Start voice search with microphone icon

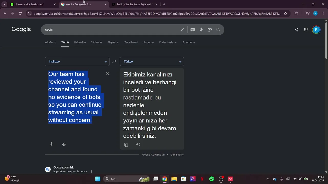point(201,30)
